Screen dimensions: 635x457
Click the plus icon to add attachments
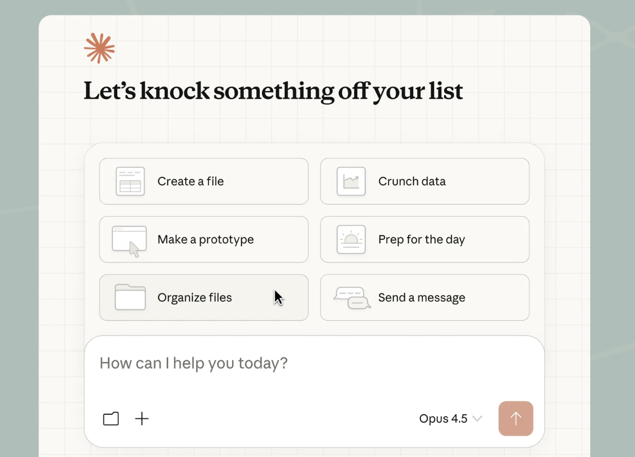(142, 419)
